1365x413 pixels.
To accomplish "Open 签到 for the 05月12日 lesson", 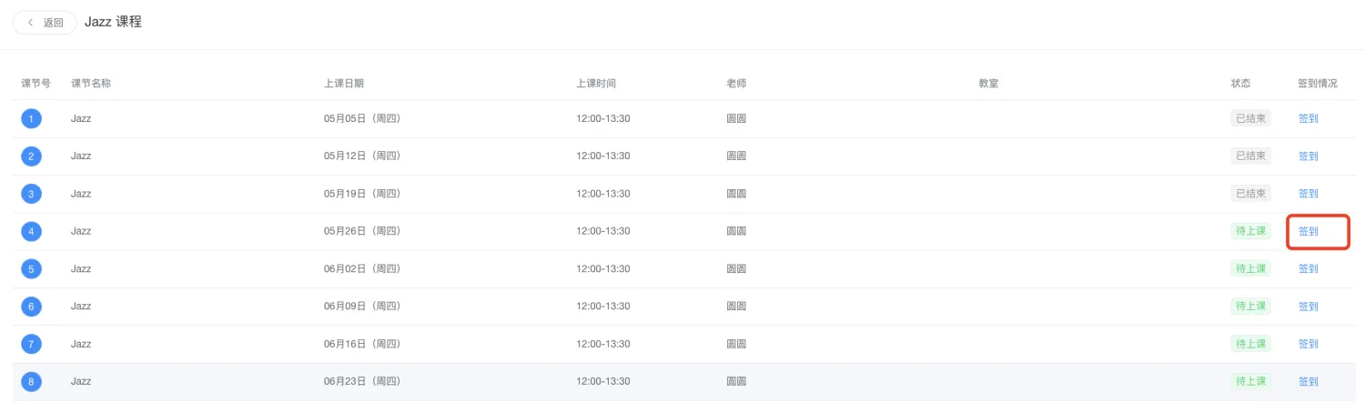I will click(x=1308, y=156).
